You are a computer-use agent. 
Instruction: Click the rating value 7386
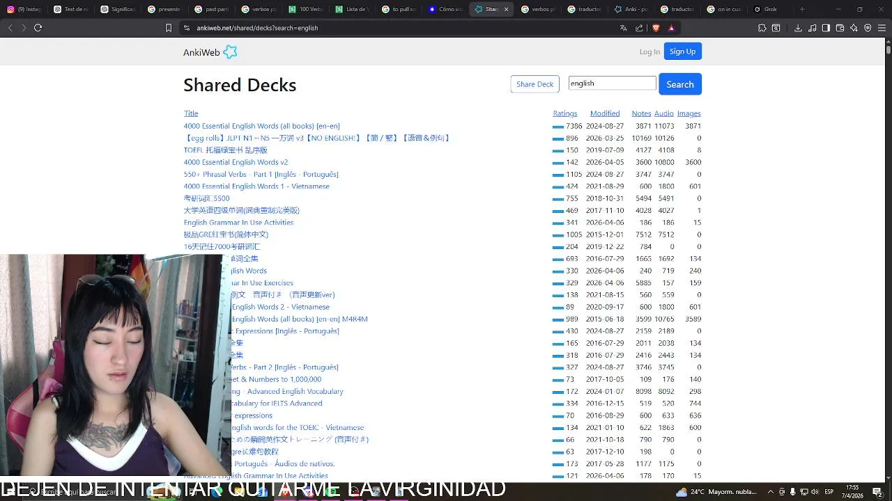coord(574,126)
